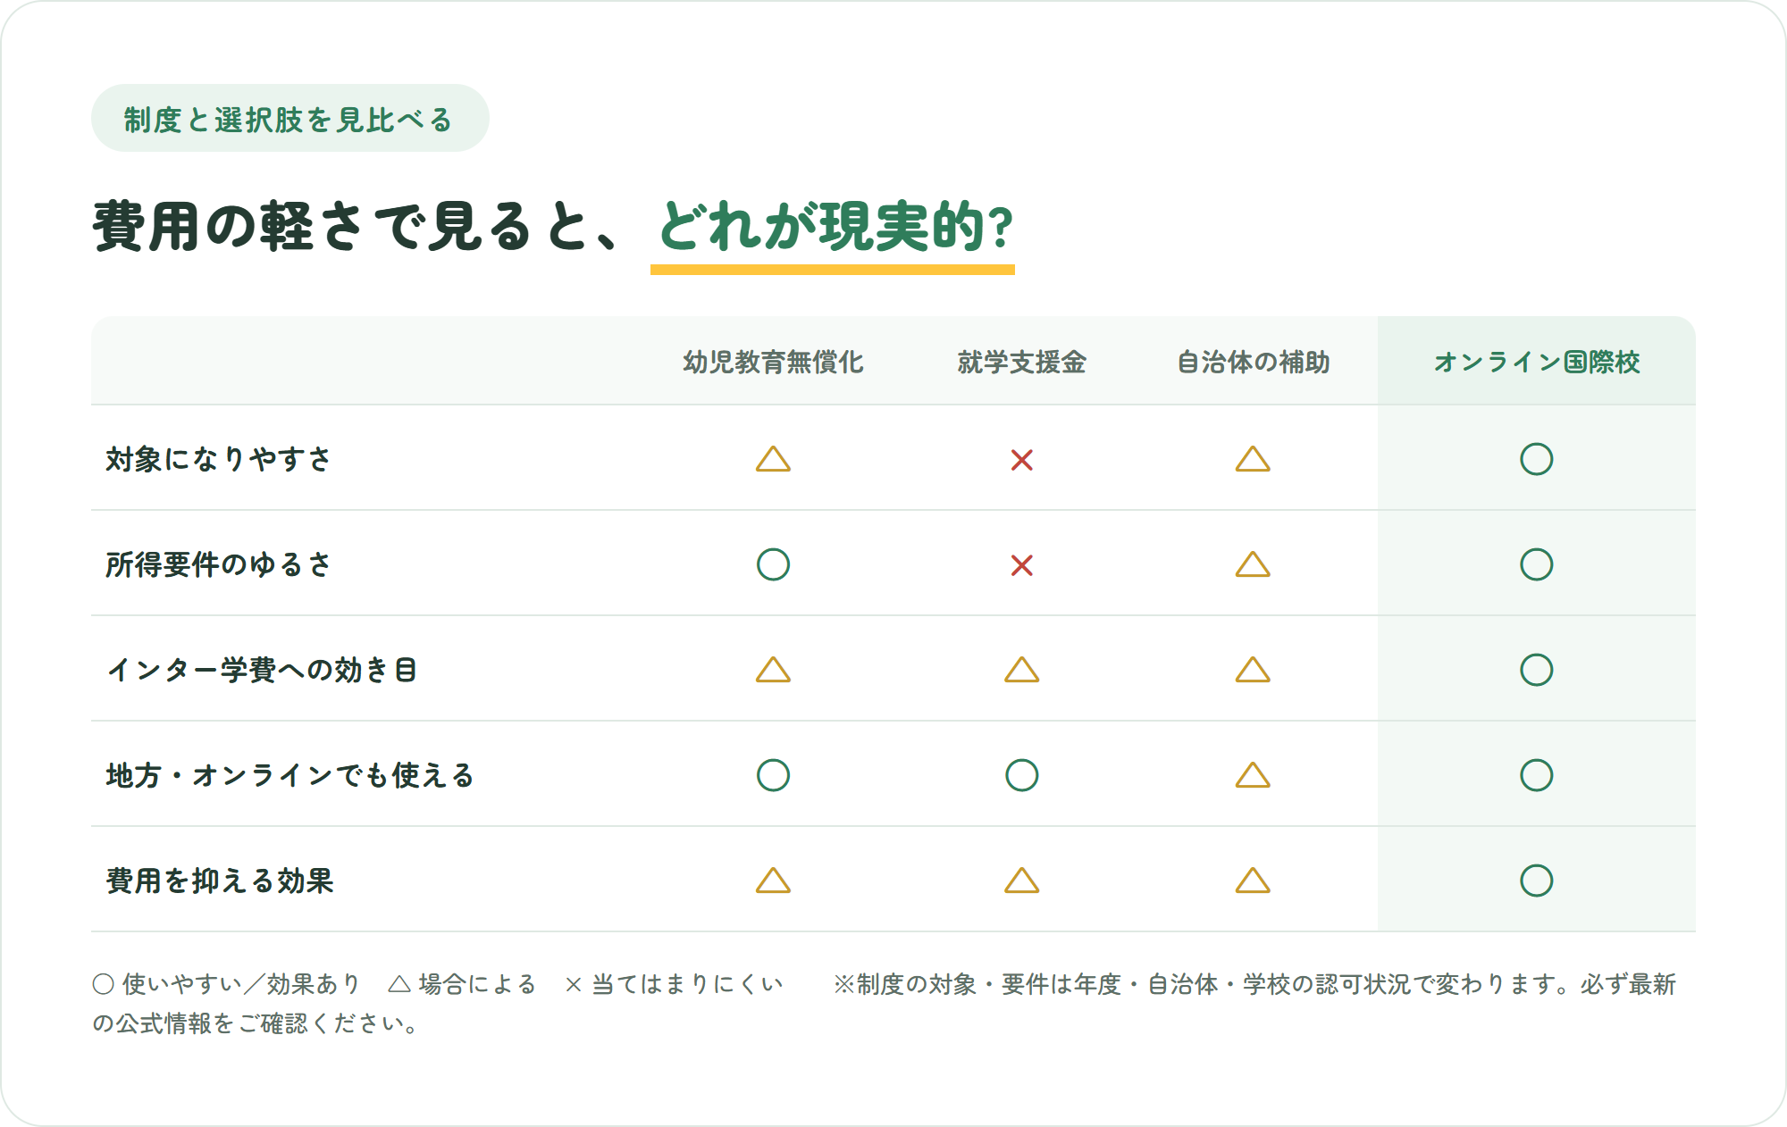Click triangle for 就学支援金 in インター学費への効き目 row
This screenshot has height=1127, width=1787.
pyautogui.click(x=1021, y=670)
